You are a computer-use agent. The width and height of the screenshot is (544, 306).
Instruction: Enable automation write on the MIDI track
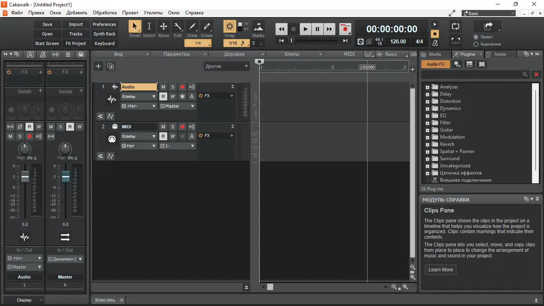pos(173,136)
